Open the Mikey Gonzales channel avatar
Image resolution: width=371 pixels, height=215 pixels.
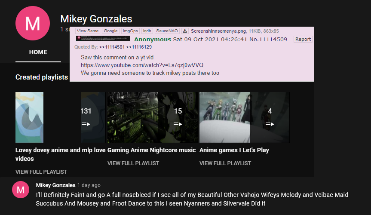tap(33, 23)
